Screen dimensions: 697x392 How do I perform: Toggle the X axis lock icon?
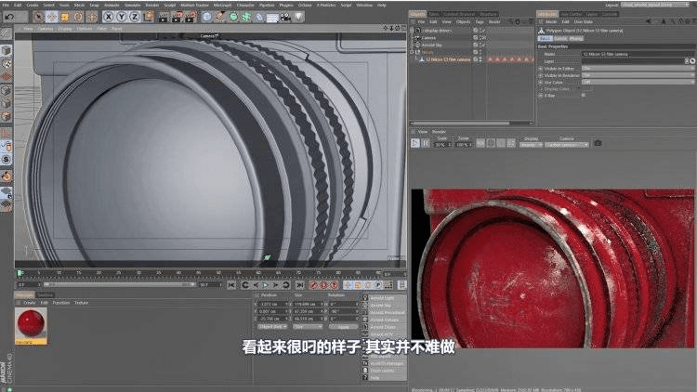point(109,17)
